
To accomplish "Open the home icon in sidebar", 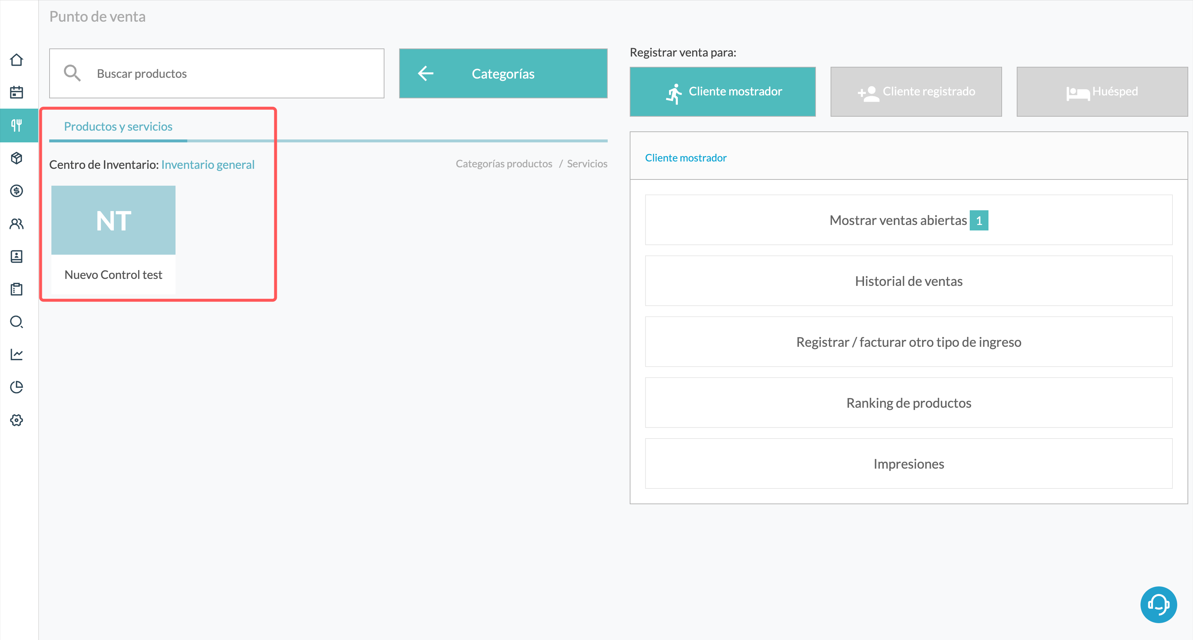I will (17, 60).
